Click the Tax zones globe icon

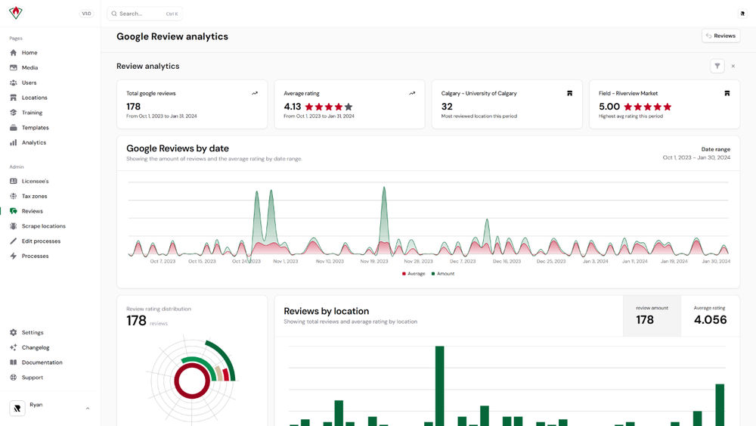[x=14, y=196]
